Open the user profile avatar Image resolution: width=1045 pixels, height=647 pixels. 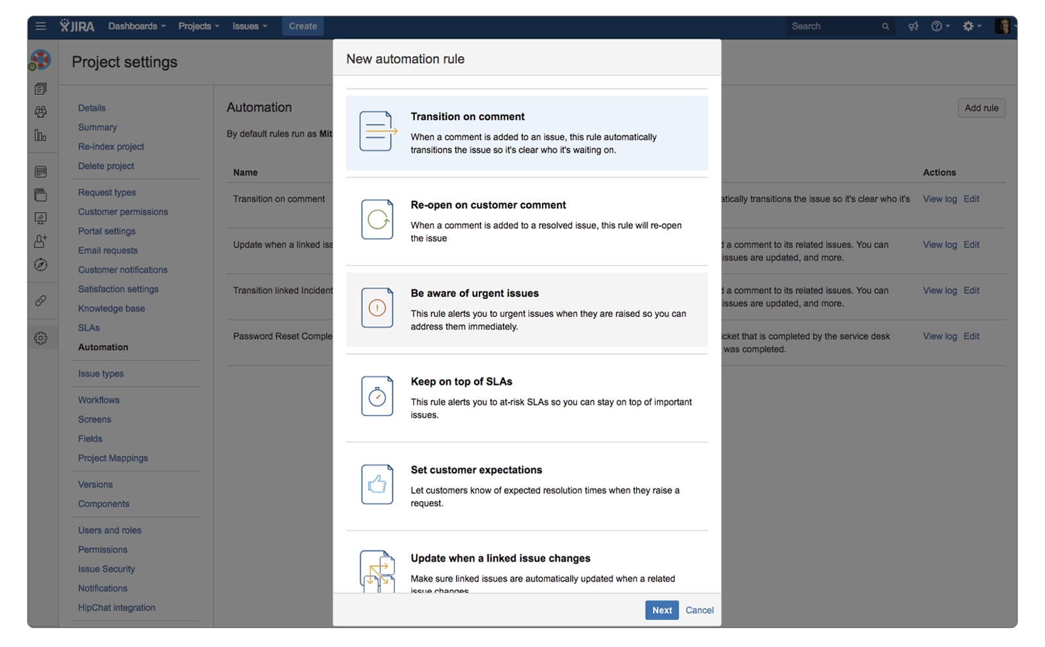click(1003, 26)
